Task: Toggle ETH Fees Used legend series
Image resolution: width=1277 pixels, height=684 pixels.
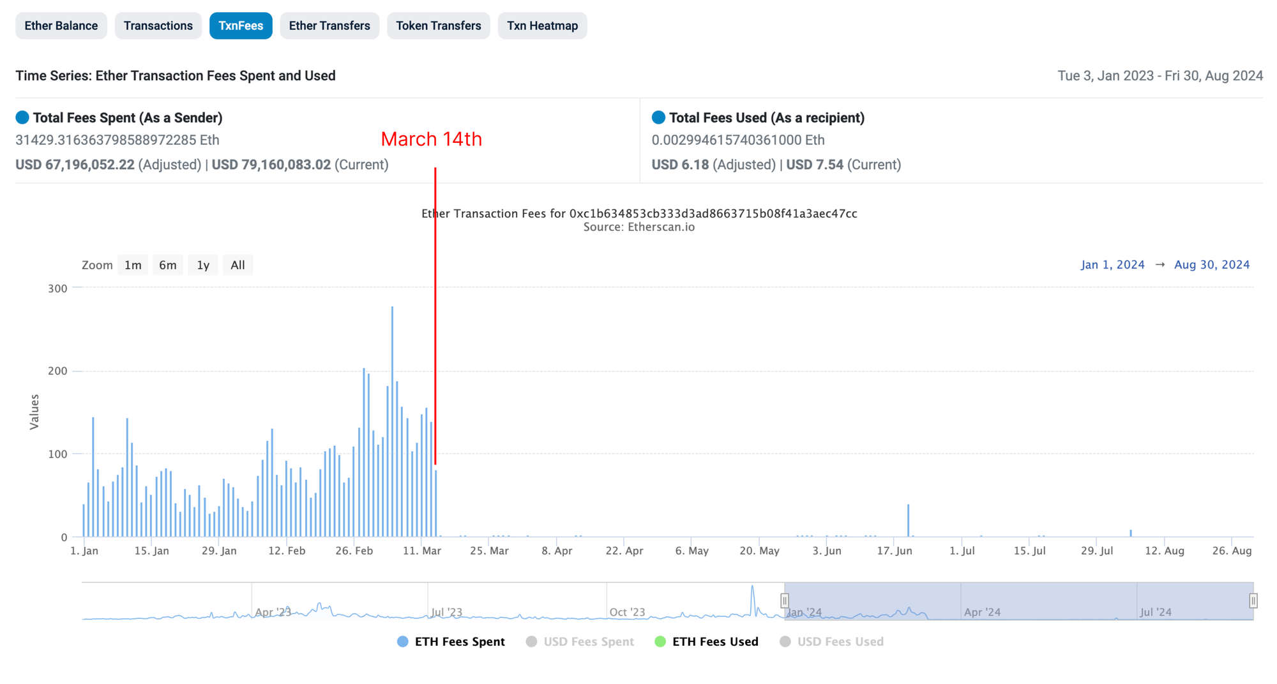Action: point(707,642)
